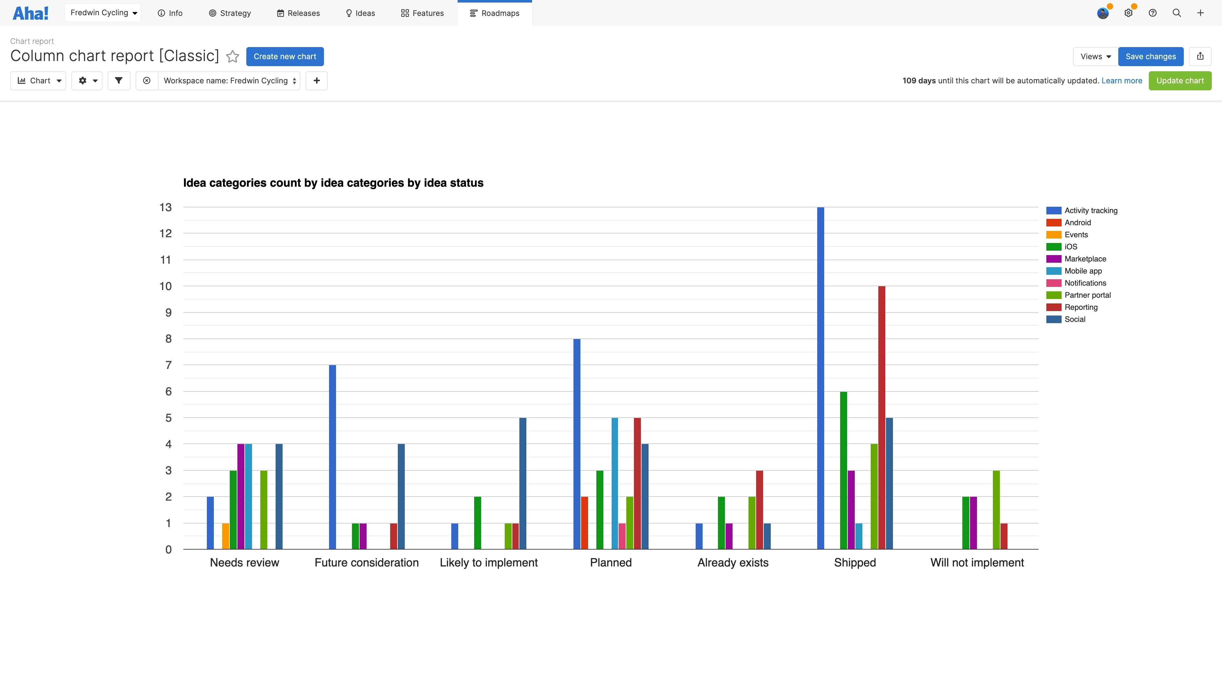Viewport: 1222px width, 687px height.
Task: Toggle Android series in chart legend
Action: (x=1077, y=222)
